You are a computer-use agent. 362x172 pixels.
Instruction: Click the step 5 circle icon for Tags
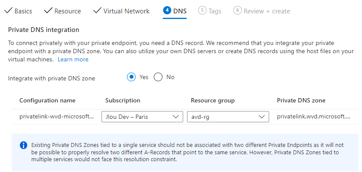coord(202,11)
